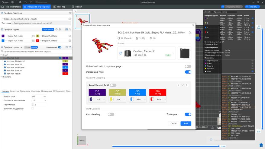Click the undo arrow icon

pyautogui.click(x=25, y=2)
